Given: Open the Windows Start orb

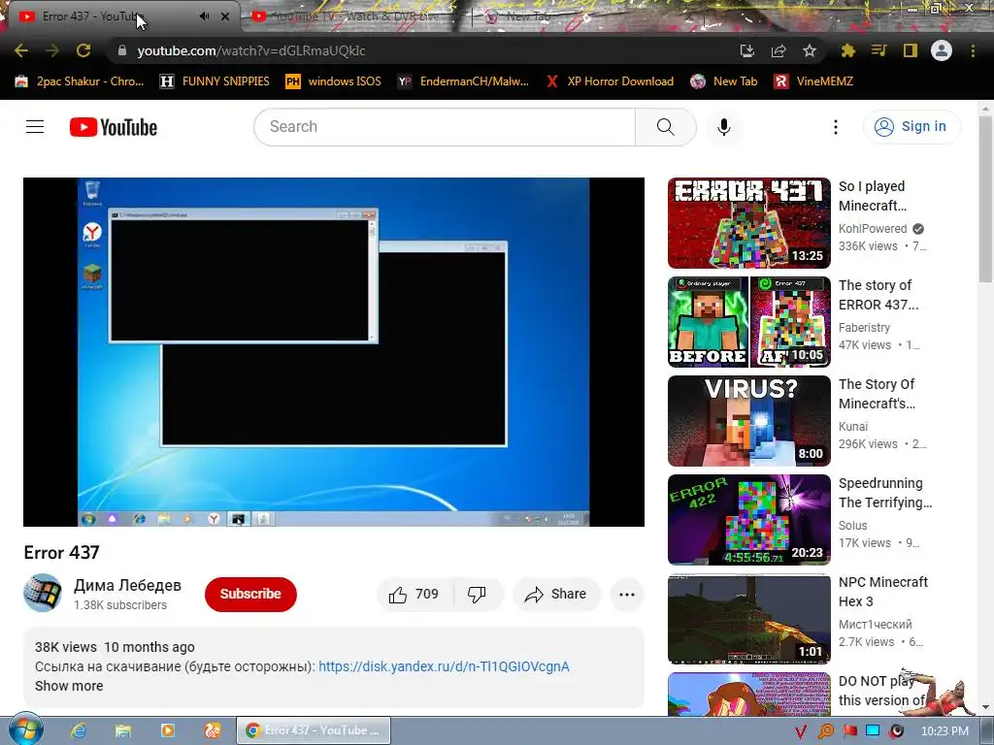Looking at the screenshot, I should pyautogui.click(x=25, y=729).
